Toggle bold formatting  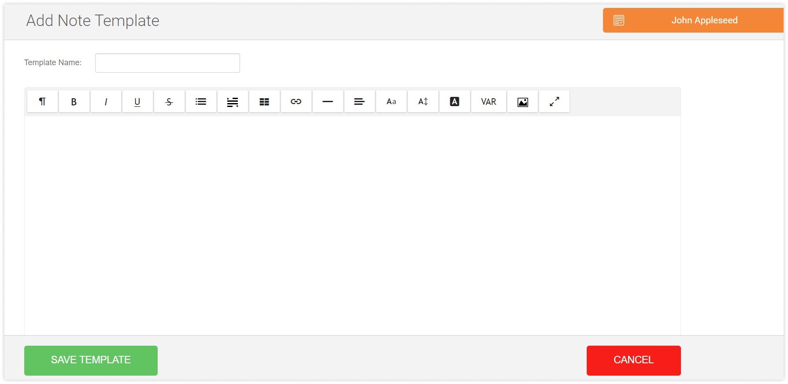(74, 102)
